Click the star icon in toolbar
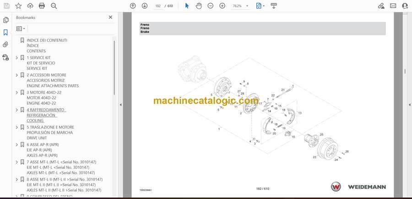Image resolution: width=412 pixels, height=199 pixels. coord(18,6)
